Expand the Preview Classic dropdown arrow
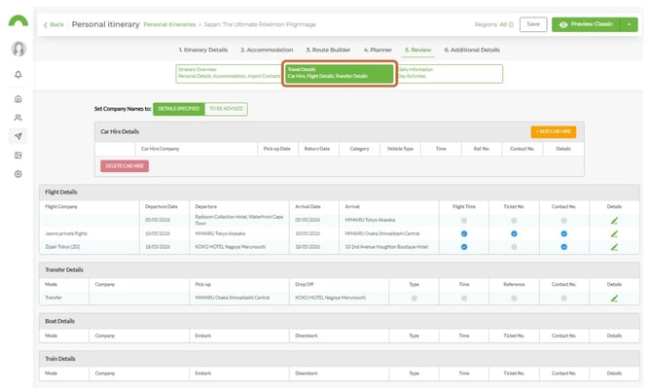The height and width of the screenshot is (388, 652). tap(629, 24)
